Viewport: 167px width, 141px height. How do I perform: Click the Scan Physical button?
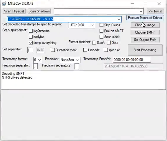coord(14,11)
